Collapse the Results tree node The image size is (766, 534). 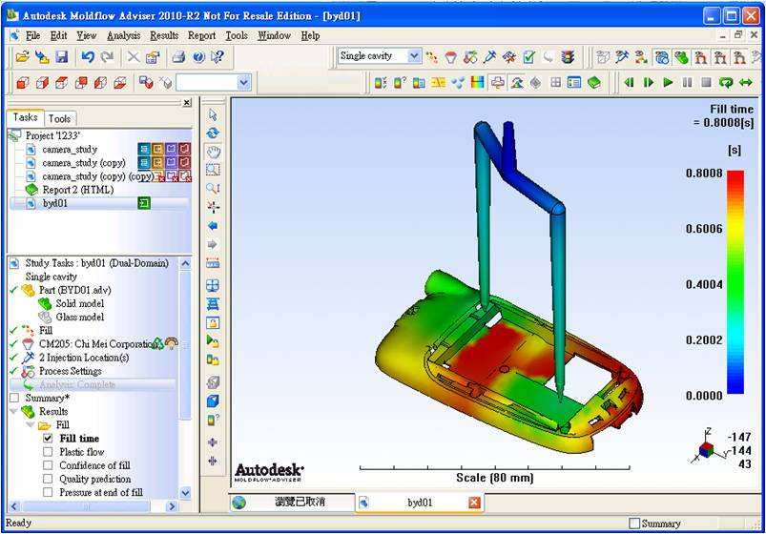pos(13,411)
